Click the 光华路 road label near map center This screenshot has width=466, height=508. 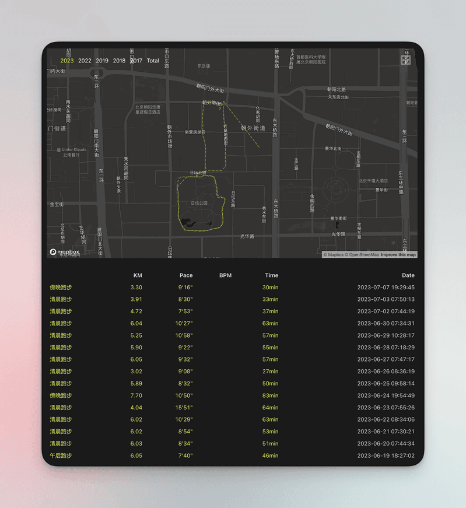[247, 237]
